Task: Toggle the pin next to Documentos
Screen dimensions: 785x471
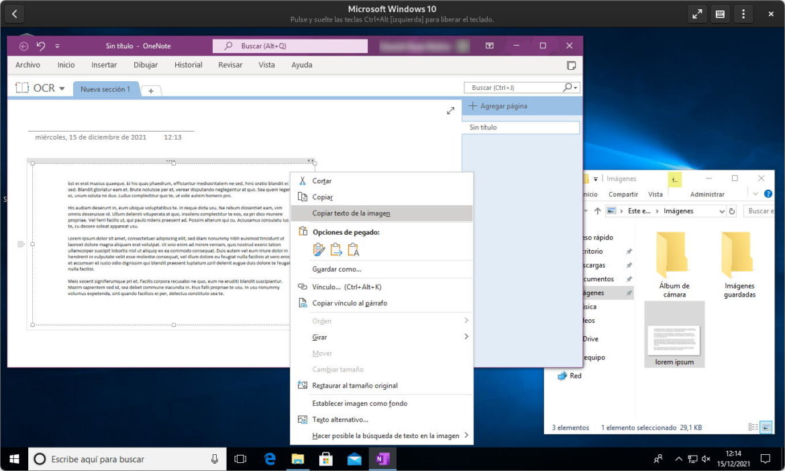Action: click(x=628, y=278)
